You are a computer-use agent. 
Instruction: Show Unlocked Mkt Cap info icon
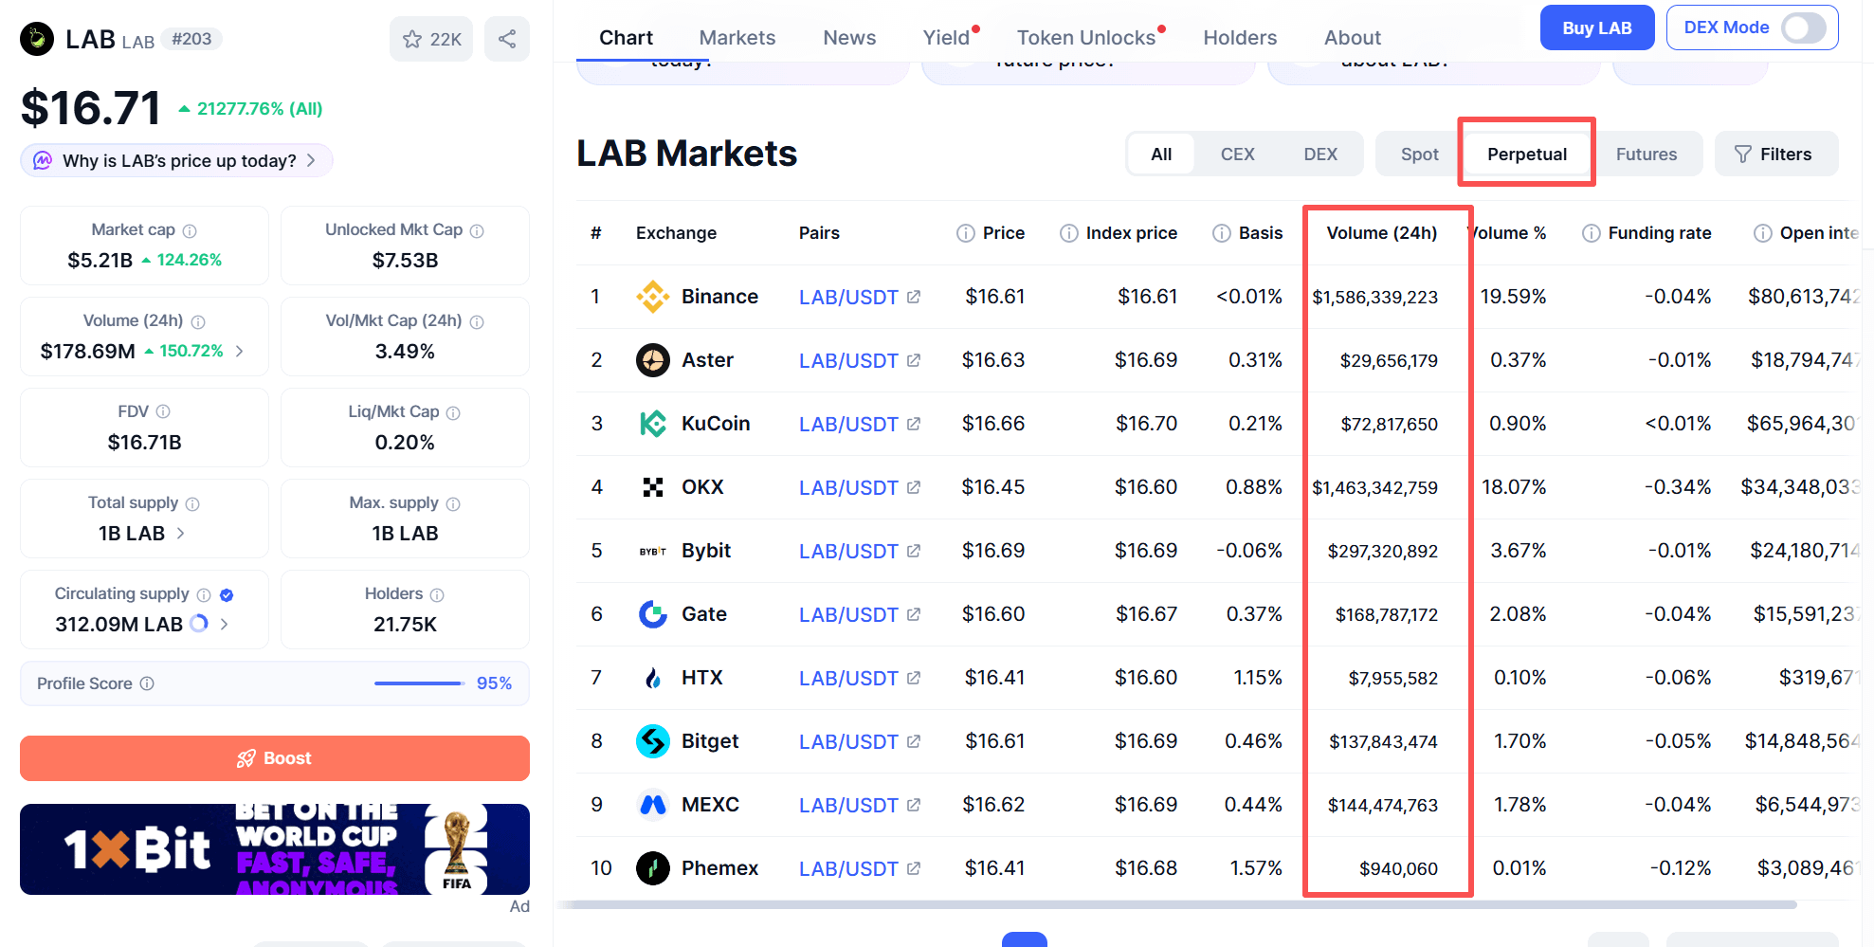[x=477, y=230]
